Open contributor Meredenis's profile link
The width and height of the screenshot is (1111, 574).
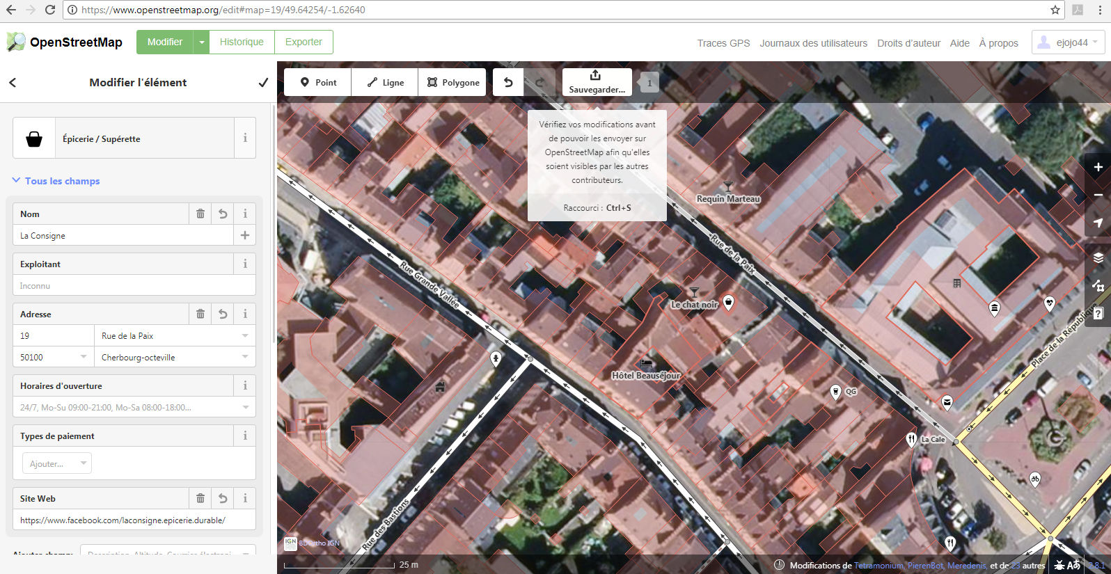tap(966, 566)
